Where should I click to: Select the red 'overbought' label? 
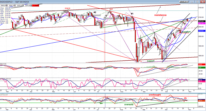click(155, 95)
